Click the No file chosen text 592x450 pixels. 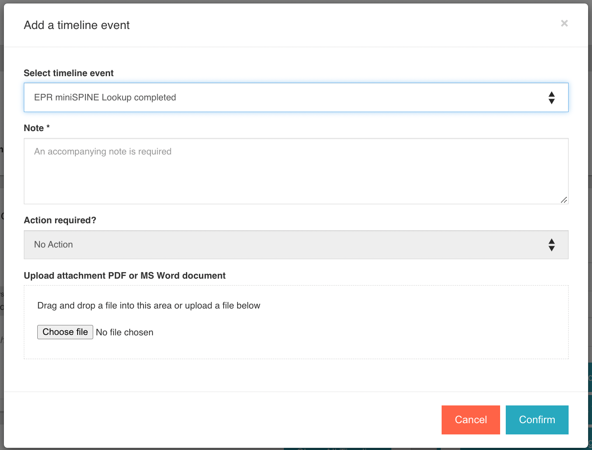[125, 332]
